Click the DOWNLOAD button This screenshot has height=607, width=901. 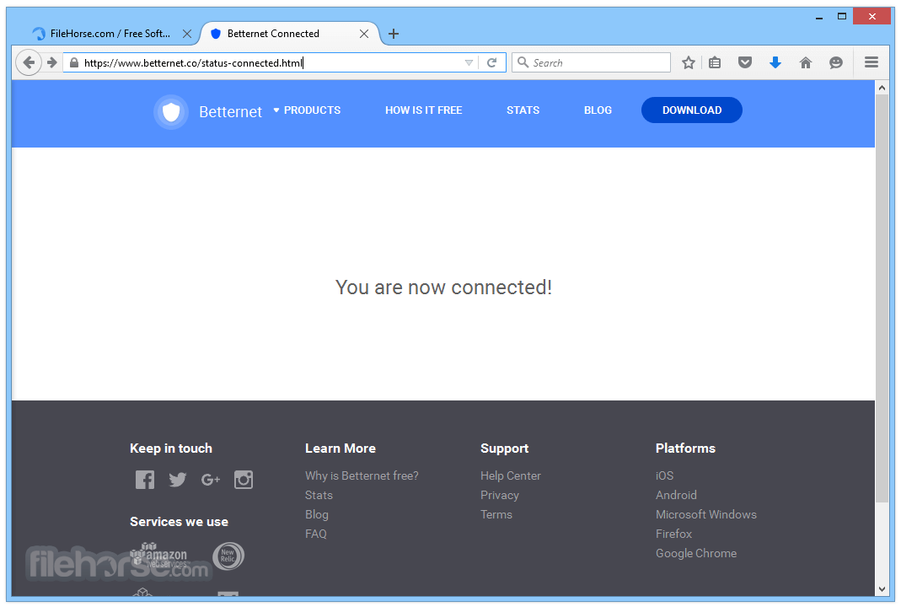(692, 110)
